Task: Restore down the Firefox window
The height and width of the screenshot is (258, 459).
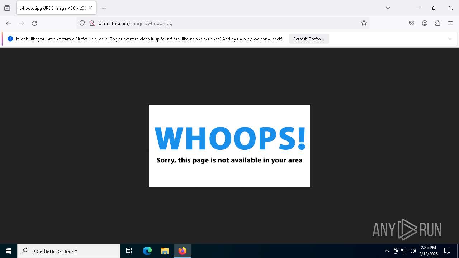Action: point(434,8)
